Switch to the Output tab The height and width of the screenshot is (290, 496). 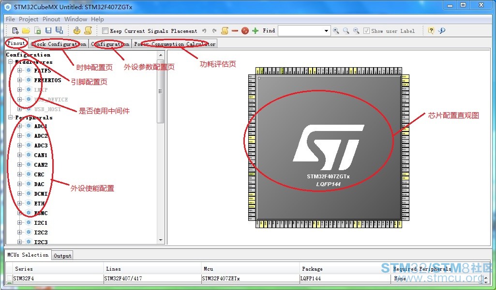(x=62, y=256)
